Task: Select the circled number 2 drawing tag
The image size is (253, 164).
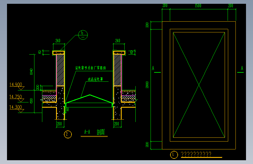Action: pos(68,134)
